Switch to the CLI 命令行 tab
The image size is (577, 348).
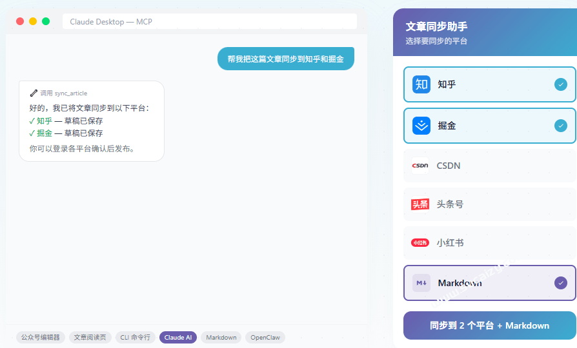136,337
